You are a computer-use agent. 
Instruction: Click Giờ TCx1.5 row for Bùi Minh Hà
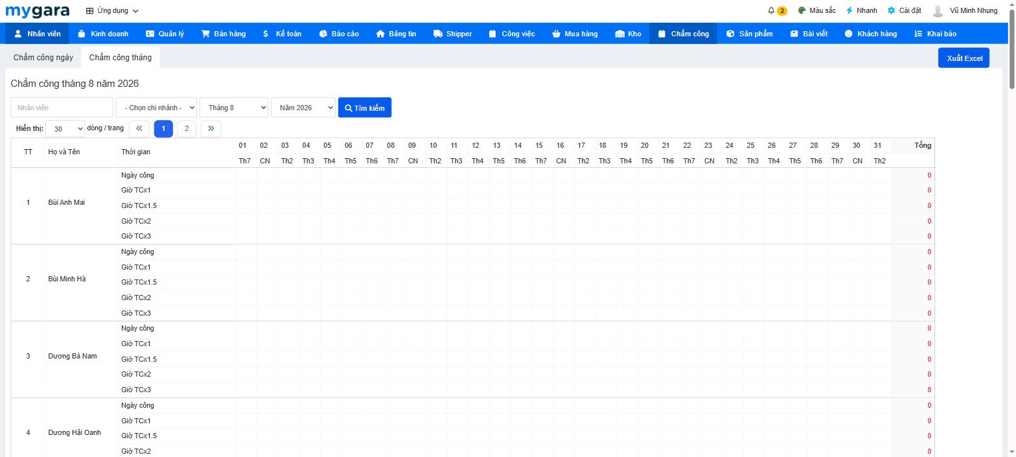point(139,283)
